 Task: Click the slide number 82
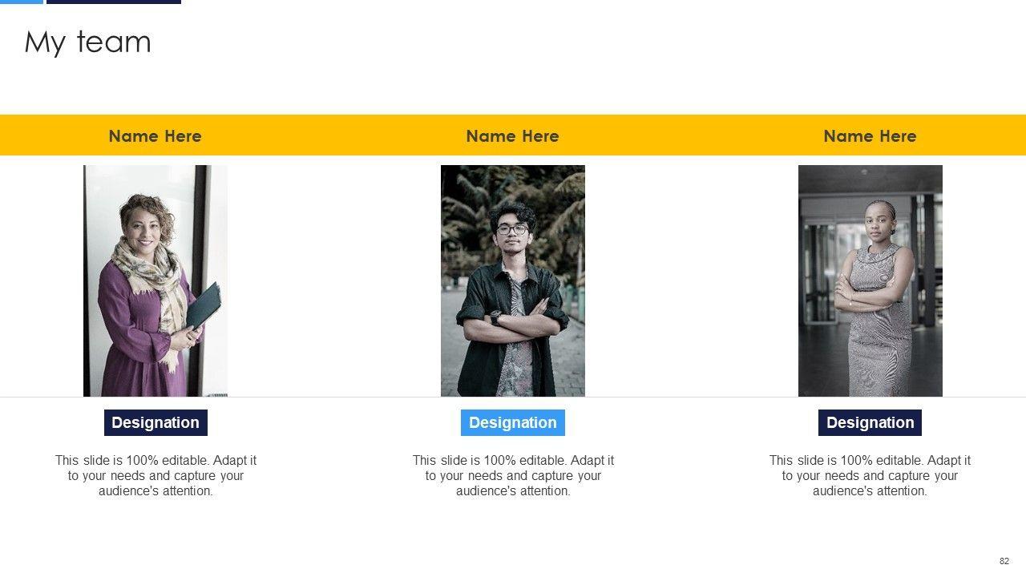1004,561
